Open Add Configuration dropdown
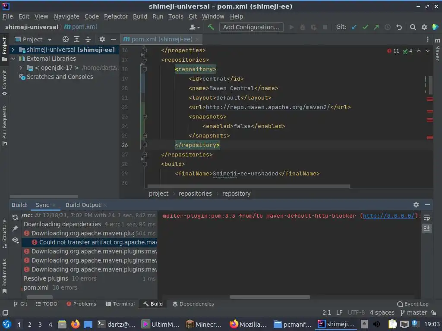This screenshot has height=331, width=442. point(251,27)
